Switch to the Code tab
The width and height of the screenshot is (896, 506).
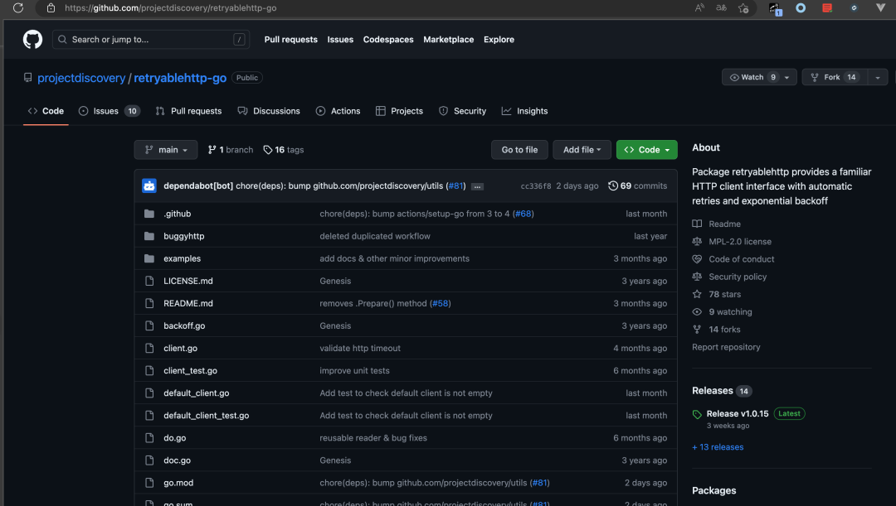pos(46,111)
